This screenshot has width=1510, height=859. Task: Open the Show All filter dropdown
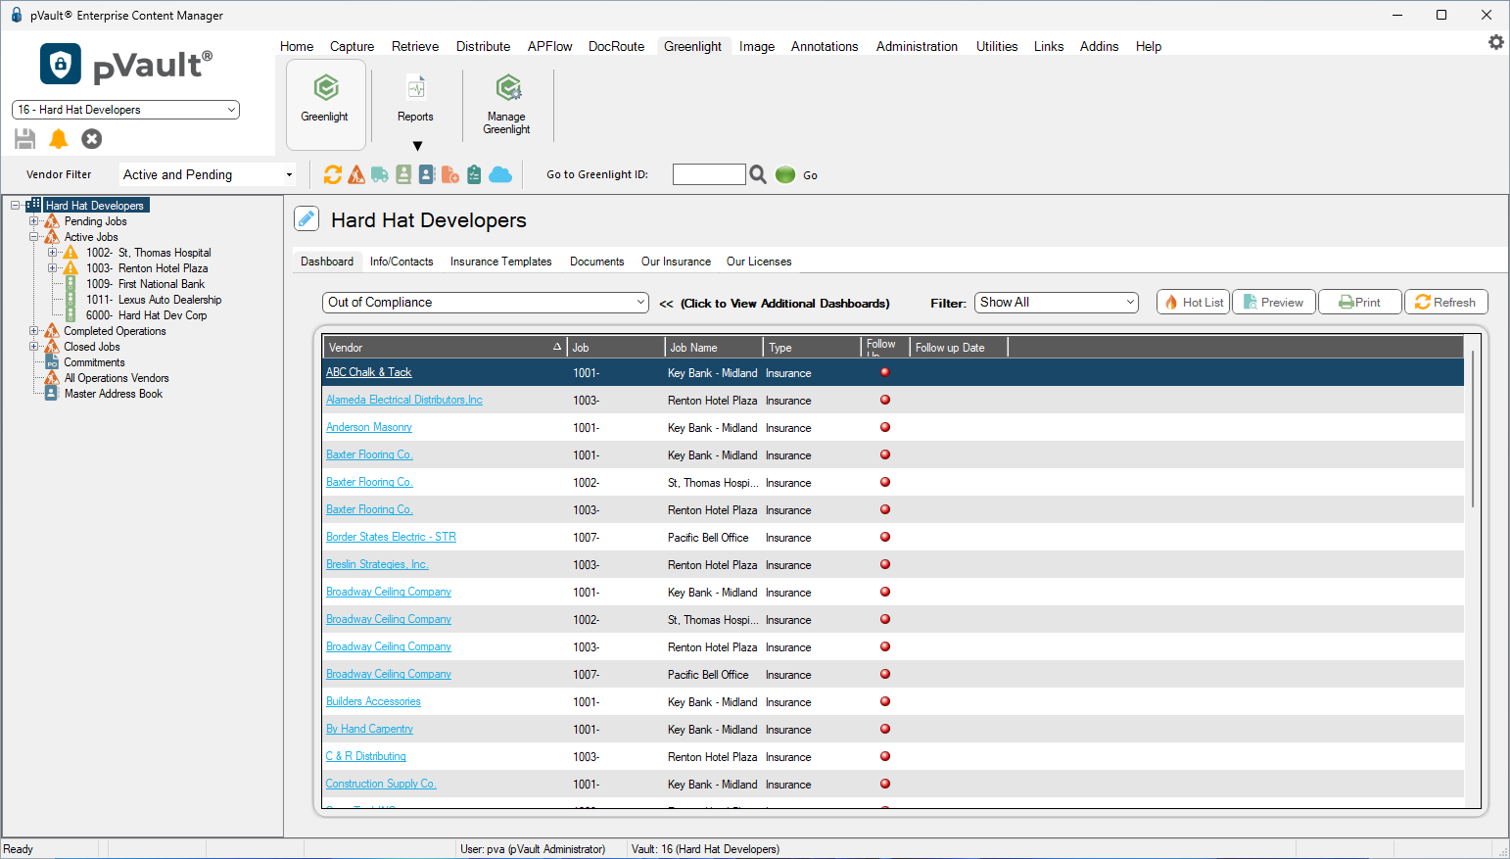click(x=1057, y=303)
